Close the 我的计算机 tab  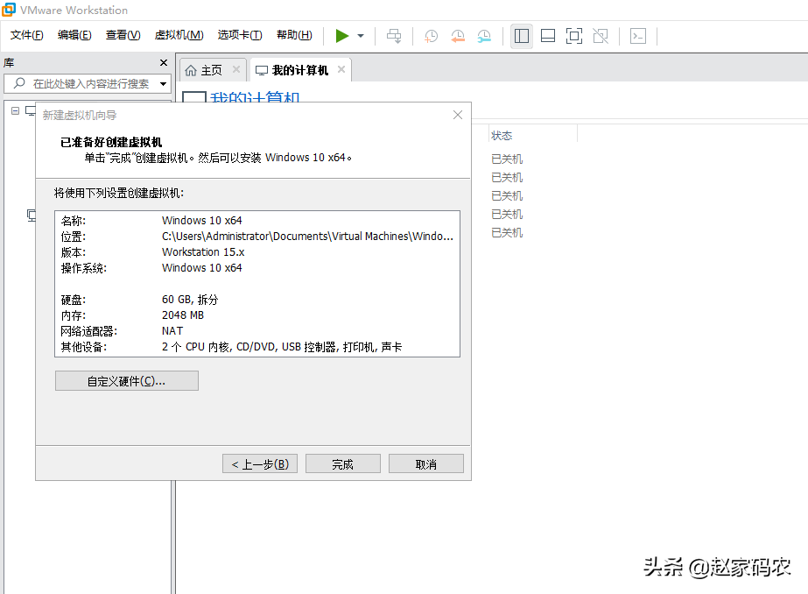coord(341,69)
